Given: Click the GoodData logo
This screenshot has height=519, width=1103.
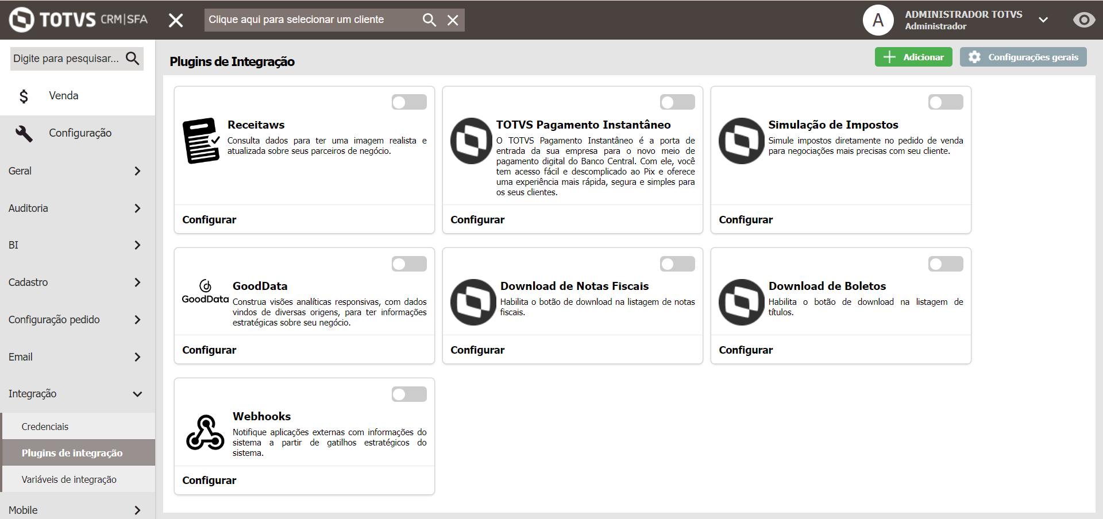Looking at the screenshot, I should [x=205, y=292].
